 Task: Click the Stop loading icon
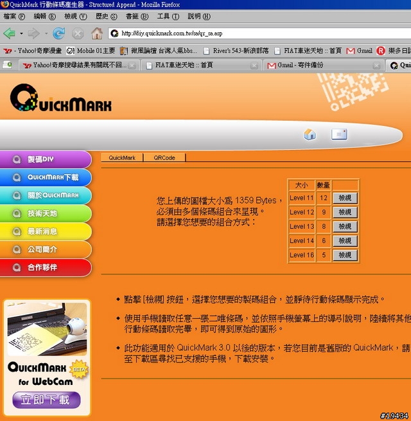pos(78,33)
